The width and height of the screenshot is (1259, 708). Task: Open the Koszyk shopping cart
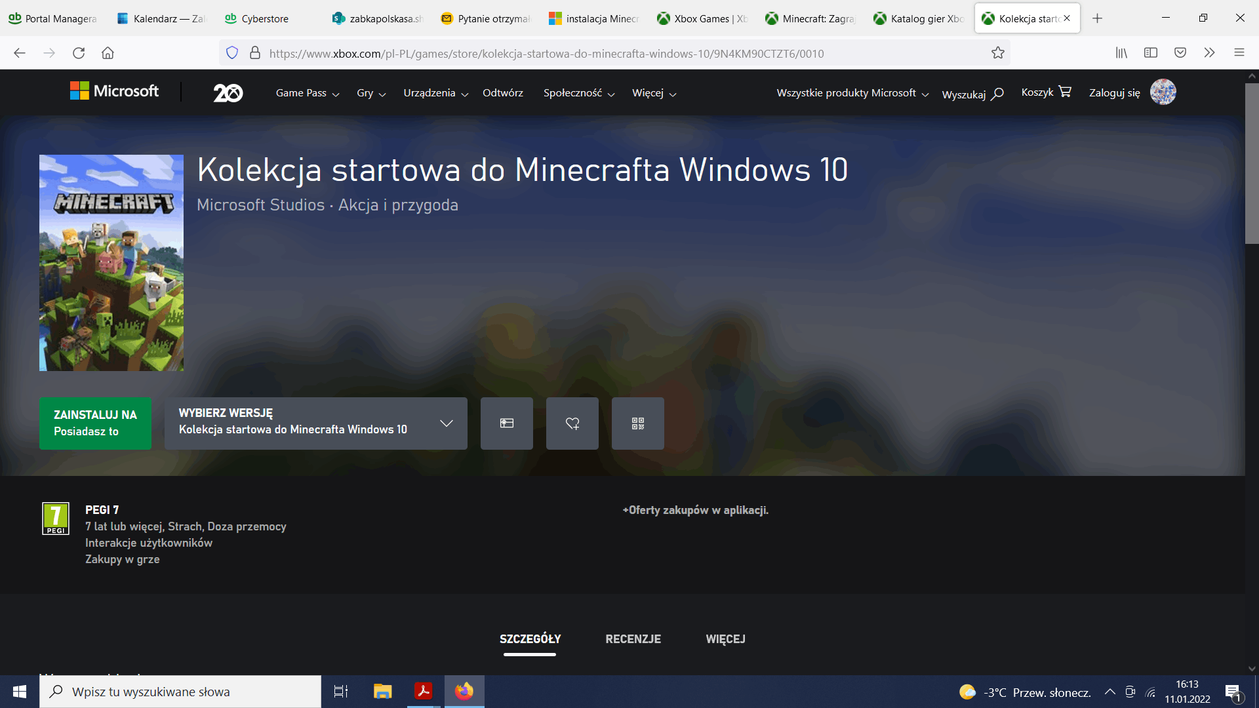1046,92
